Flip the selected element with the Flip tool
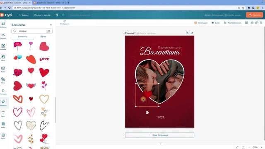The height and width of the screenshot is (149, 265). click(65, 22)
